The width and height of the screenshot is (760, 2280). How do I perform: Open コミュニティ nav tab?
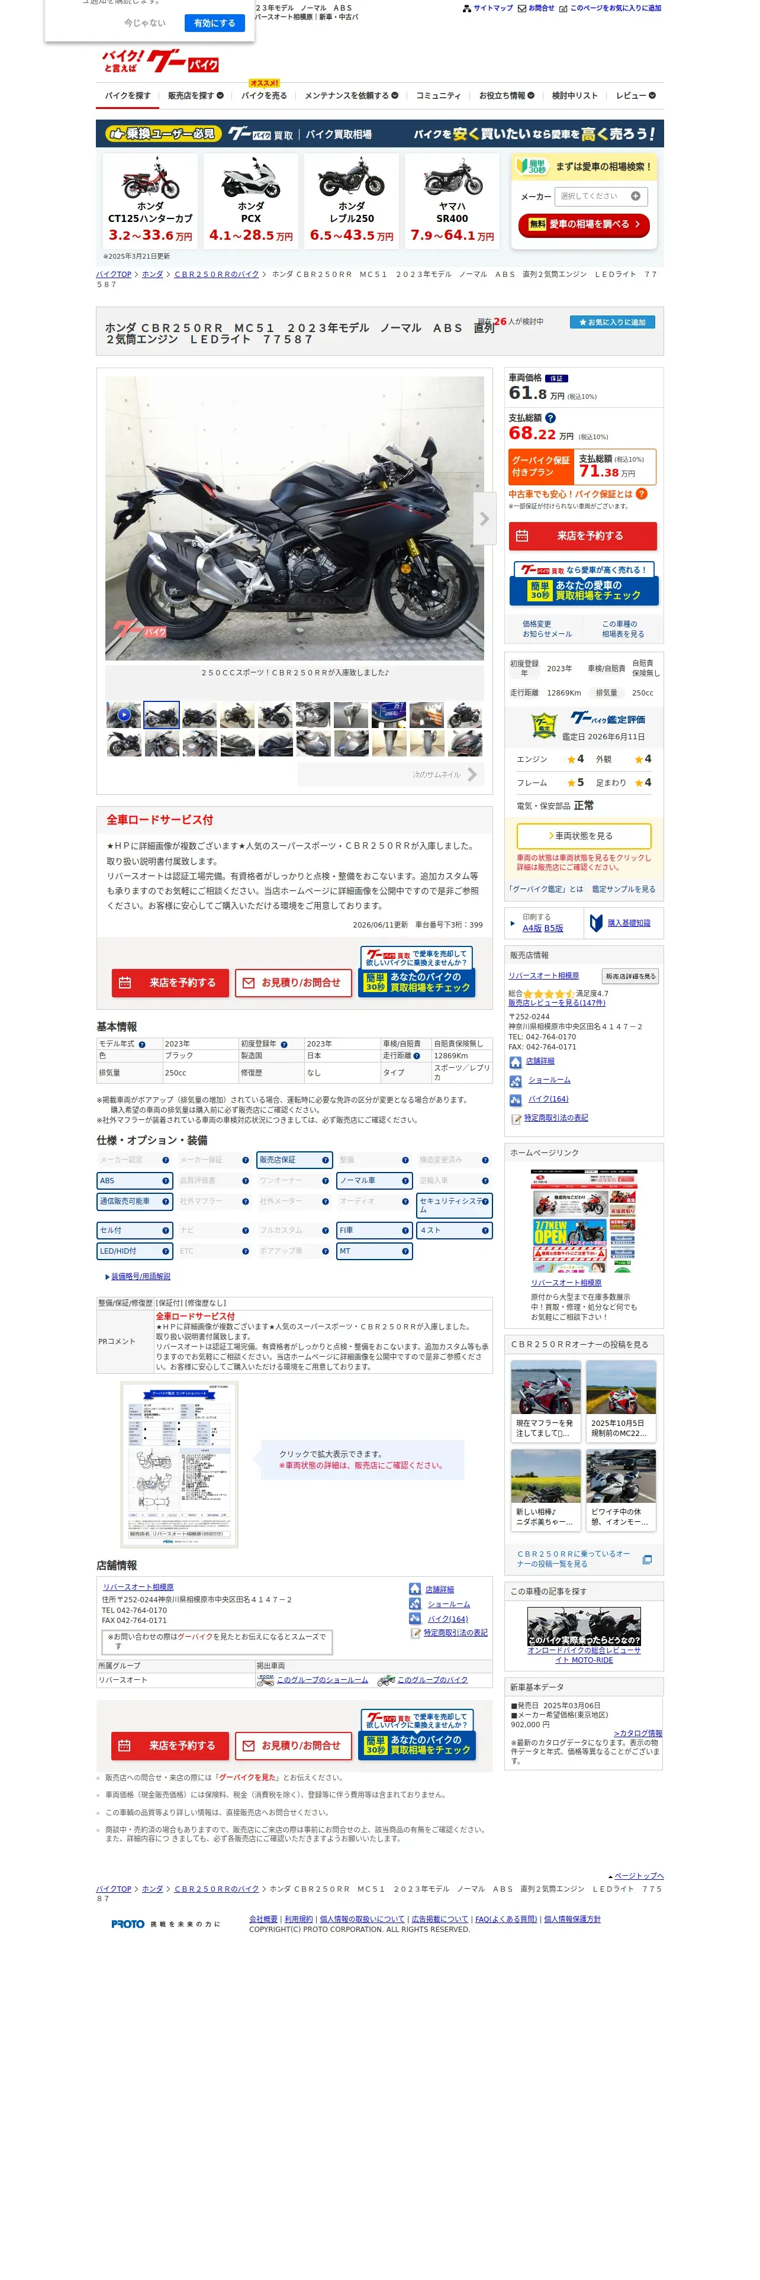[438, 95]
